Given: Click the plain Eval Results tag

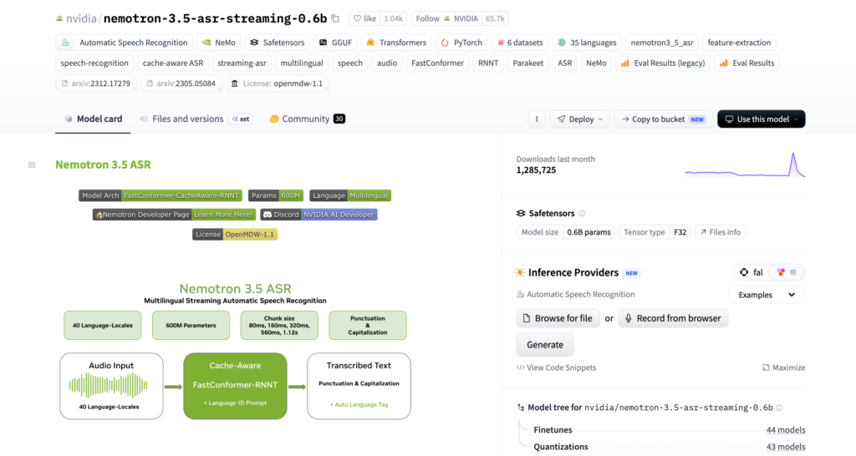Looking at the screenshot, I should [x=746, y=63].
